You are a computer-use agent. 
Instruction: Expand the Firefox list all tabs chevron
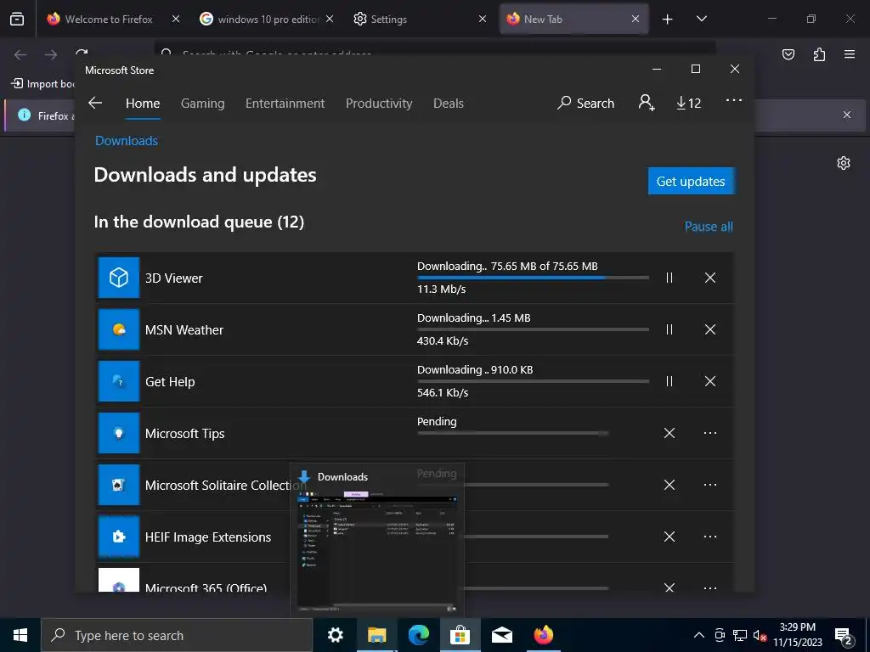(x=701, y=19)
